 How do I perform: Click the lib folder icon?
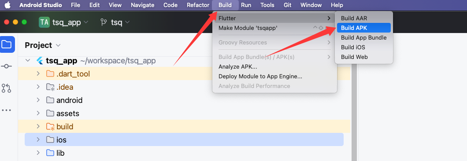pyautogui.click(x=50, y=153)
